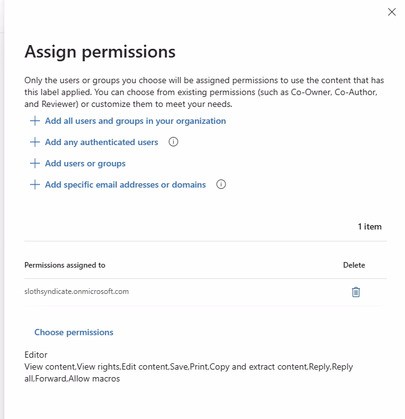405x419 pixels.
Task: Close the Assign permissions panel
Action: pyautogui.click(x=392, y=12)
